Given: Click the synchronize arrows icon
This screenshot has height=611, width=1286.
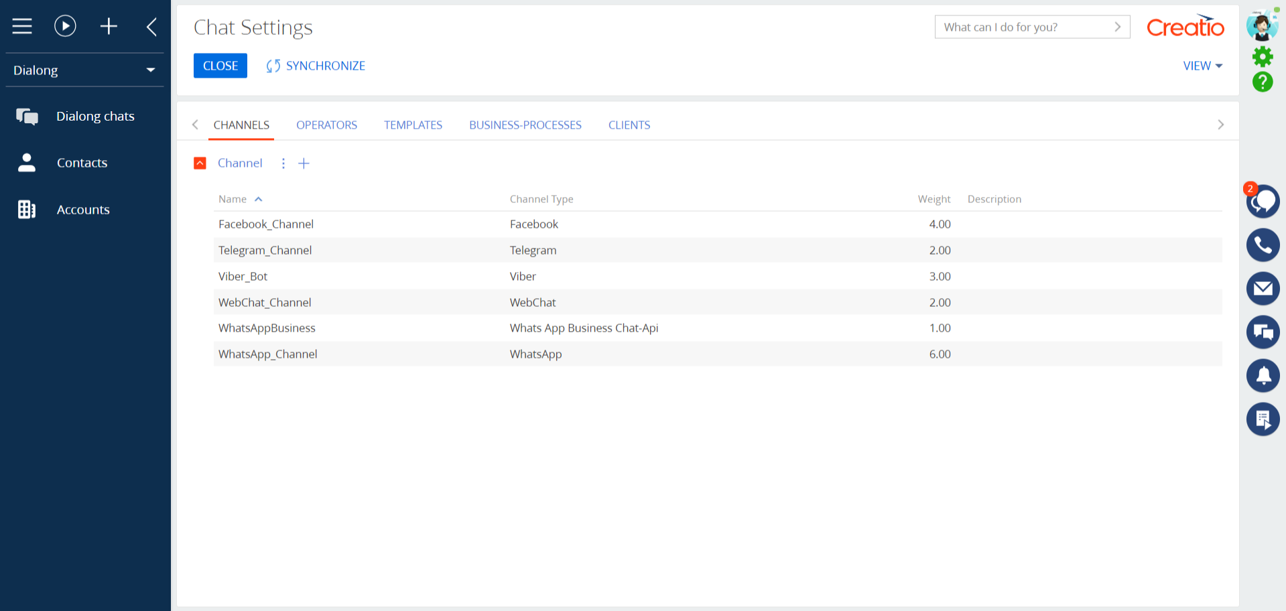Looking at the screenshot, I should [x=273, y=66].
